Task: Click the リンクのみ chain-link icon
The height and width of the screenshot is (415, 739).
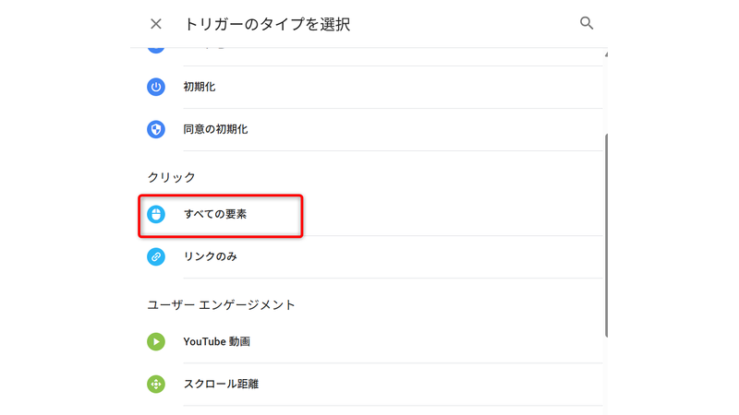Action: [156, 256]
